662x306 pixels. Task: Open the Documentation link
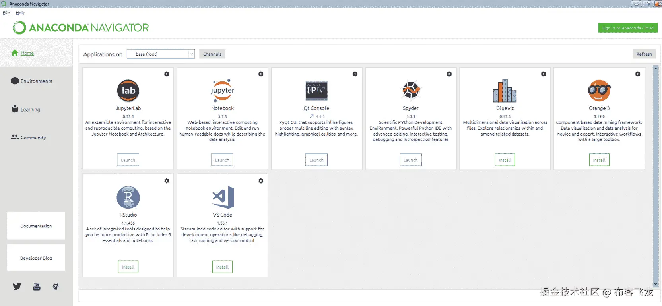click(x=36, y=226)
